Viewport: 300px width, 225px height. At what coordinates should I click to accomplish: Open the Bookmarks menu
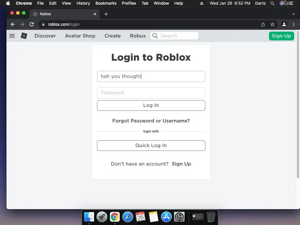point(106,3)
